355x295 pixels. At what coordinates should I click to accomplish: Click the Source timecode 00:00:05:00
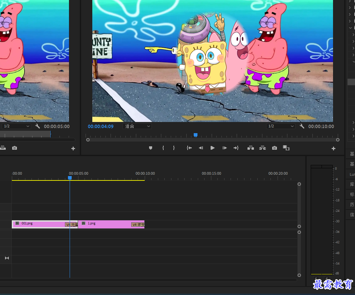click(57, 126)
